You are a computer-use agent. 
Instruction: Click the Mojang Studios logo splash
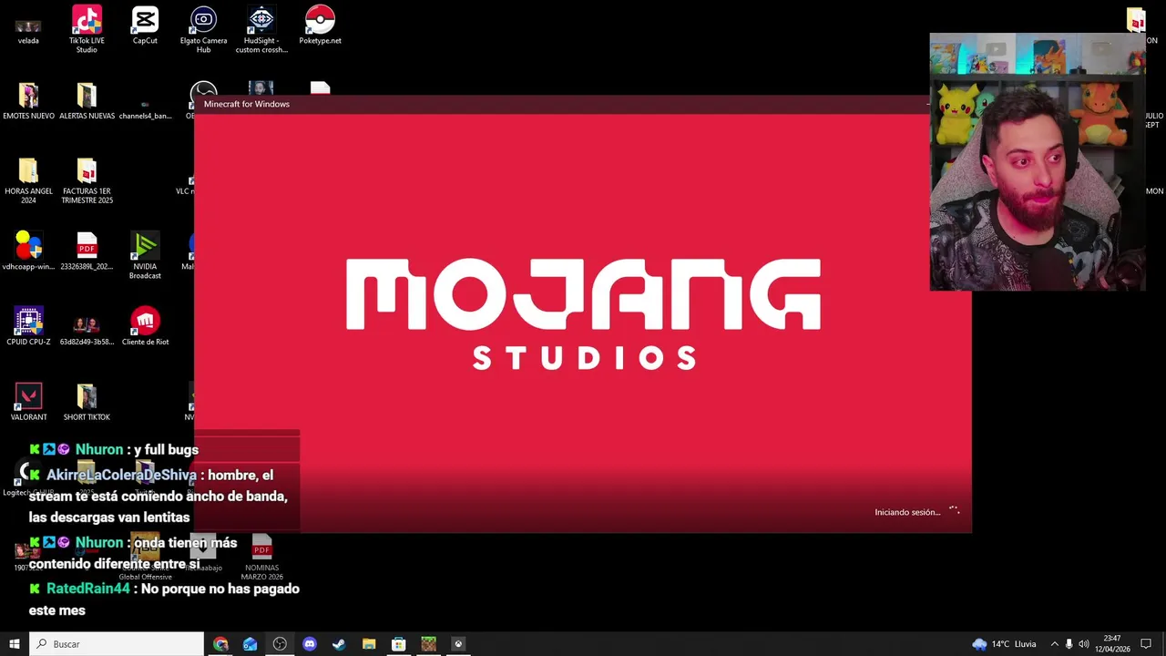583,313
